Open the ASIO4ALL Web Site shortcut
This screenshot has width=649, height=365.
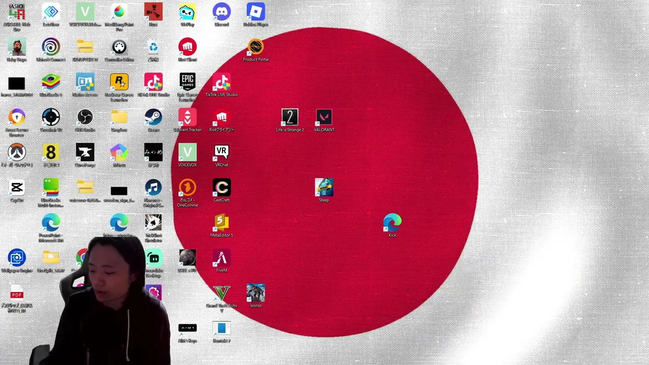tap(17, 12)
